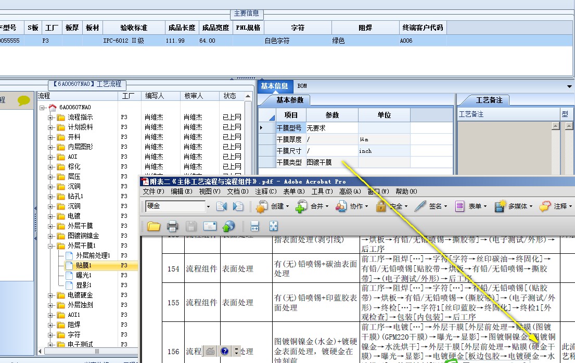
Task: Expand the 阻焊 tree node
Action: click(x=50, y=325)
